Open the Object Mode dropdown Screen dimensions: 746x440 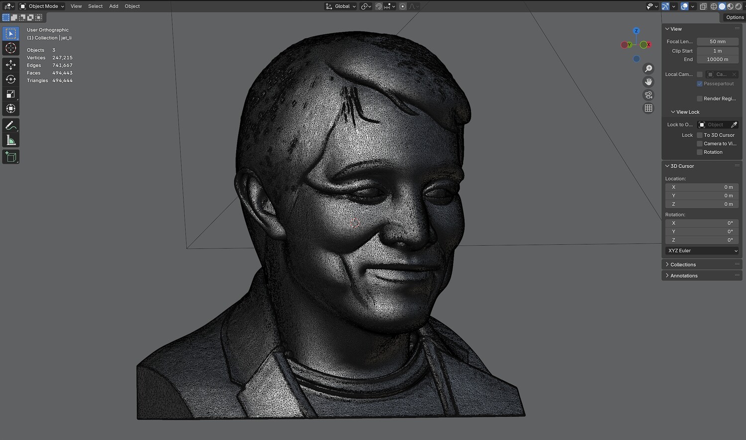click(x=42, y=6)
